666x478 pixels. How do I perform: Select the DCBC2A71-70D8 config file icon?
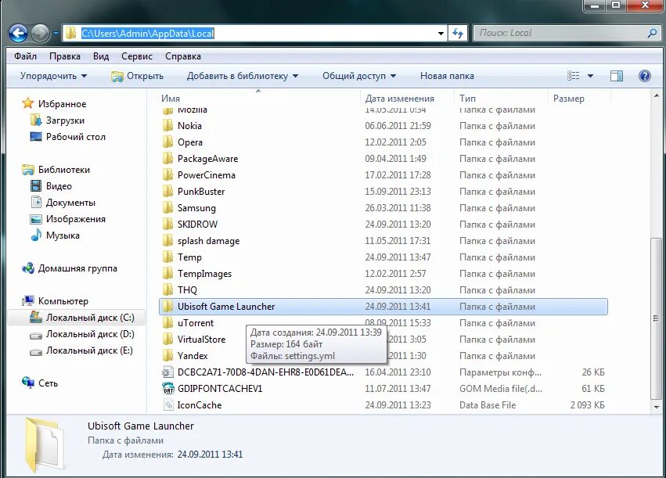[167, 372]
